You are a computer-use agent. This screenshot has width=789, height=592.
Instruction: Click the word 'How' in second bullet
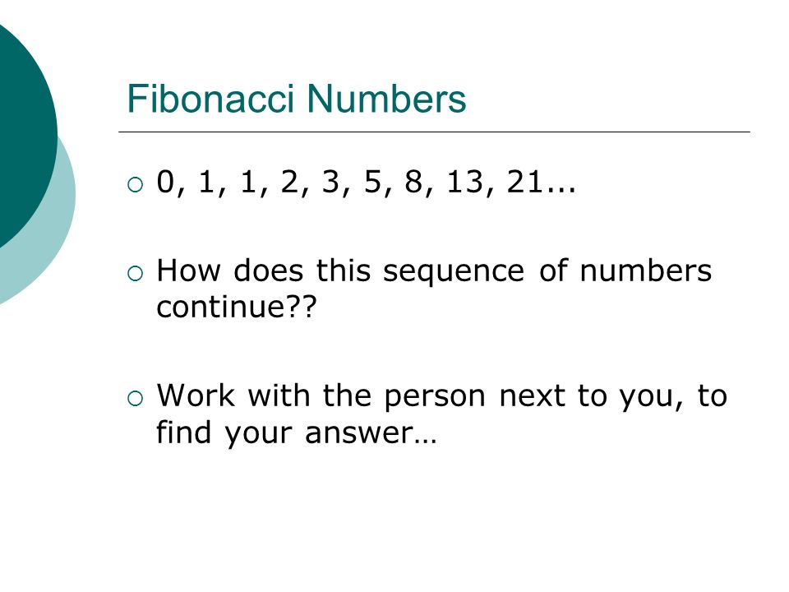click(188, 271)
